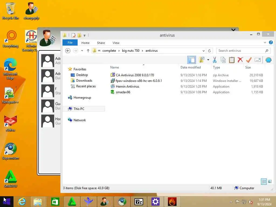The width and height of the screenshot is (276, 207).
Task: Switch to Details view button in status bar
Action: (x=264, y=181)
